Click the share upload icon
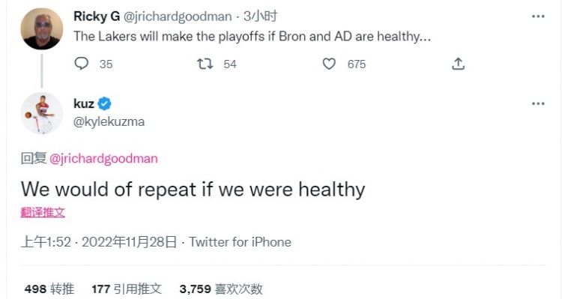The width and height of the screenshot is (562, 299). (x=458, y=64)
